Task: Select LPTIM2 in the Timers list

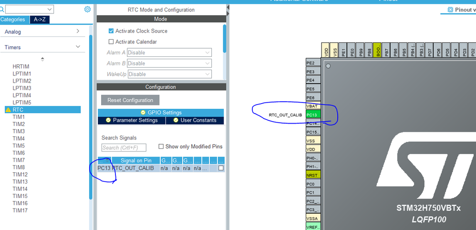Action: pos(22,81)
